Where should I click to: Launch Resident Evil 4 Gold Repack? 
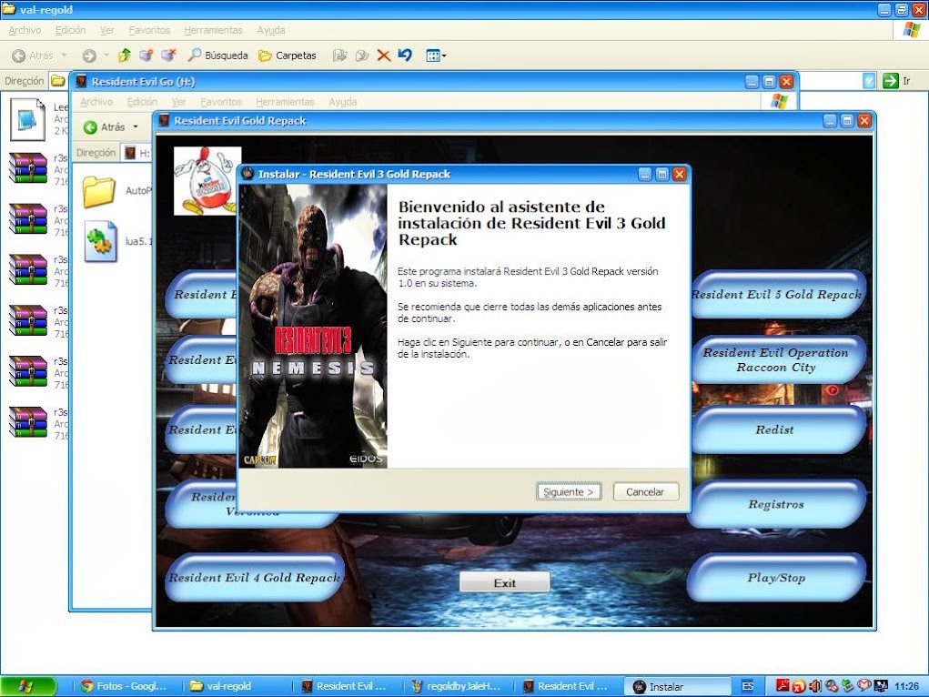click(255, 578)
